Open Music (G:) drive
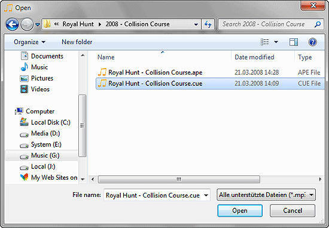329x228 pixels. coord(45,155)
